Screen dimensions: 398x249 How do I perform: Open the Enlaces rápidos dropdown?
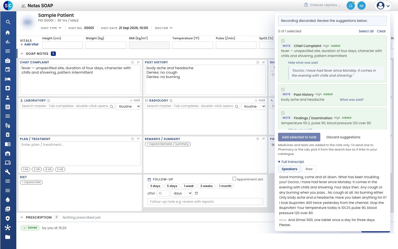[322, 5]
